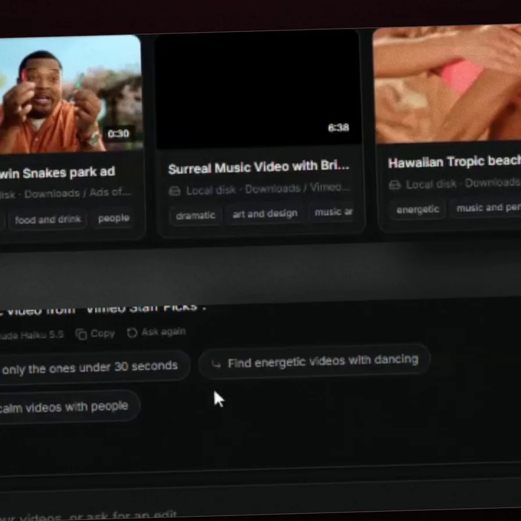The width and height of the screenshot is (521, 521).
Task: Click the "dramatic" tag
Action: 195,215
